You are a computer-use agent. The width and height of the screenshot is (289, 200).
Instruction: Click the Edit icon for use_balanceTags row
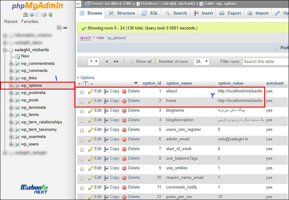pyautogui.click(x=91, y=159)
